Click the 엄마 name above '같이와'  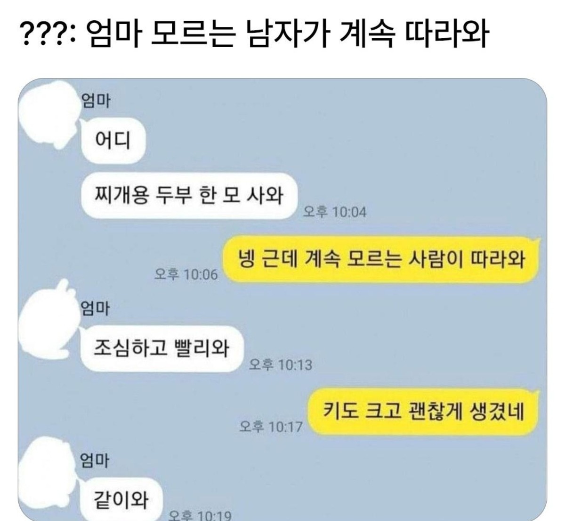click(x=96, y=459)
